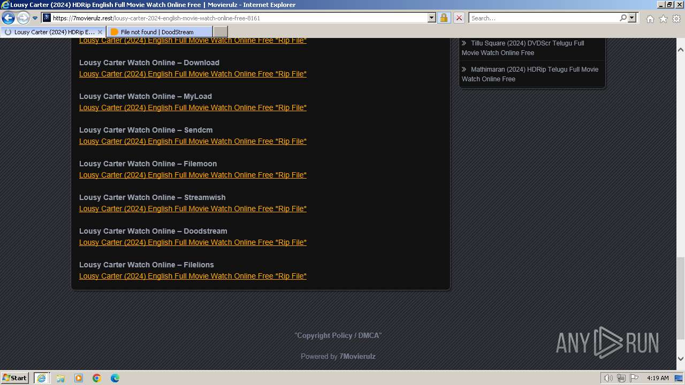Go back with the browser Back arrow

[x=8, y=18]
